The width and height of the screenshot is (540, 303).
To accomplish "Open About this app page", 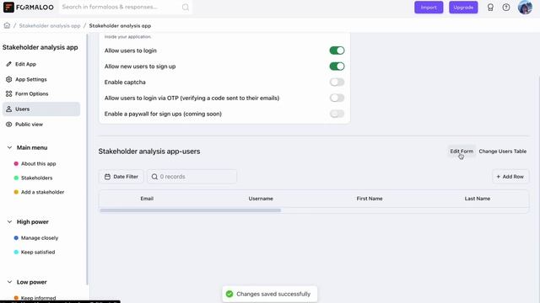I will 38,163.
